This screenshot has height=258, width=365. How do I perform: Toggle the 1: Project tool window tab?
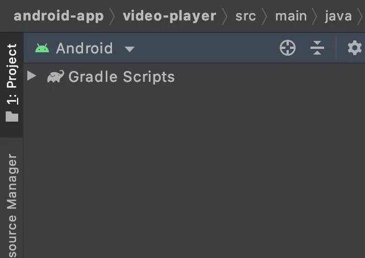click(x=11, y=74)
